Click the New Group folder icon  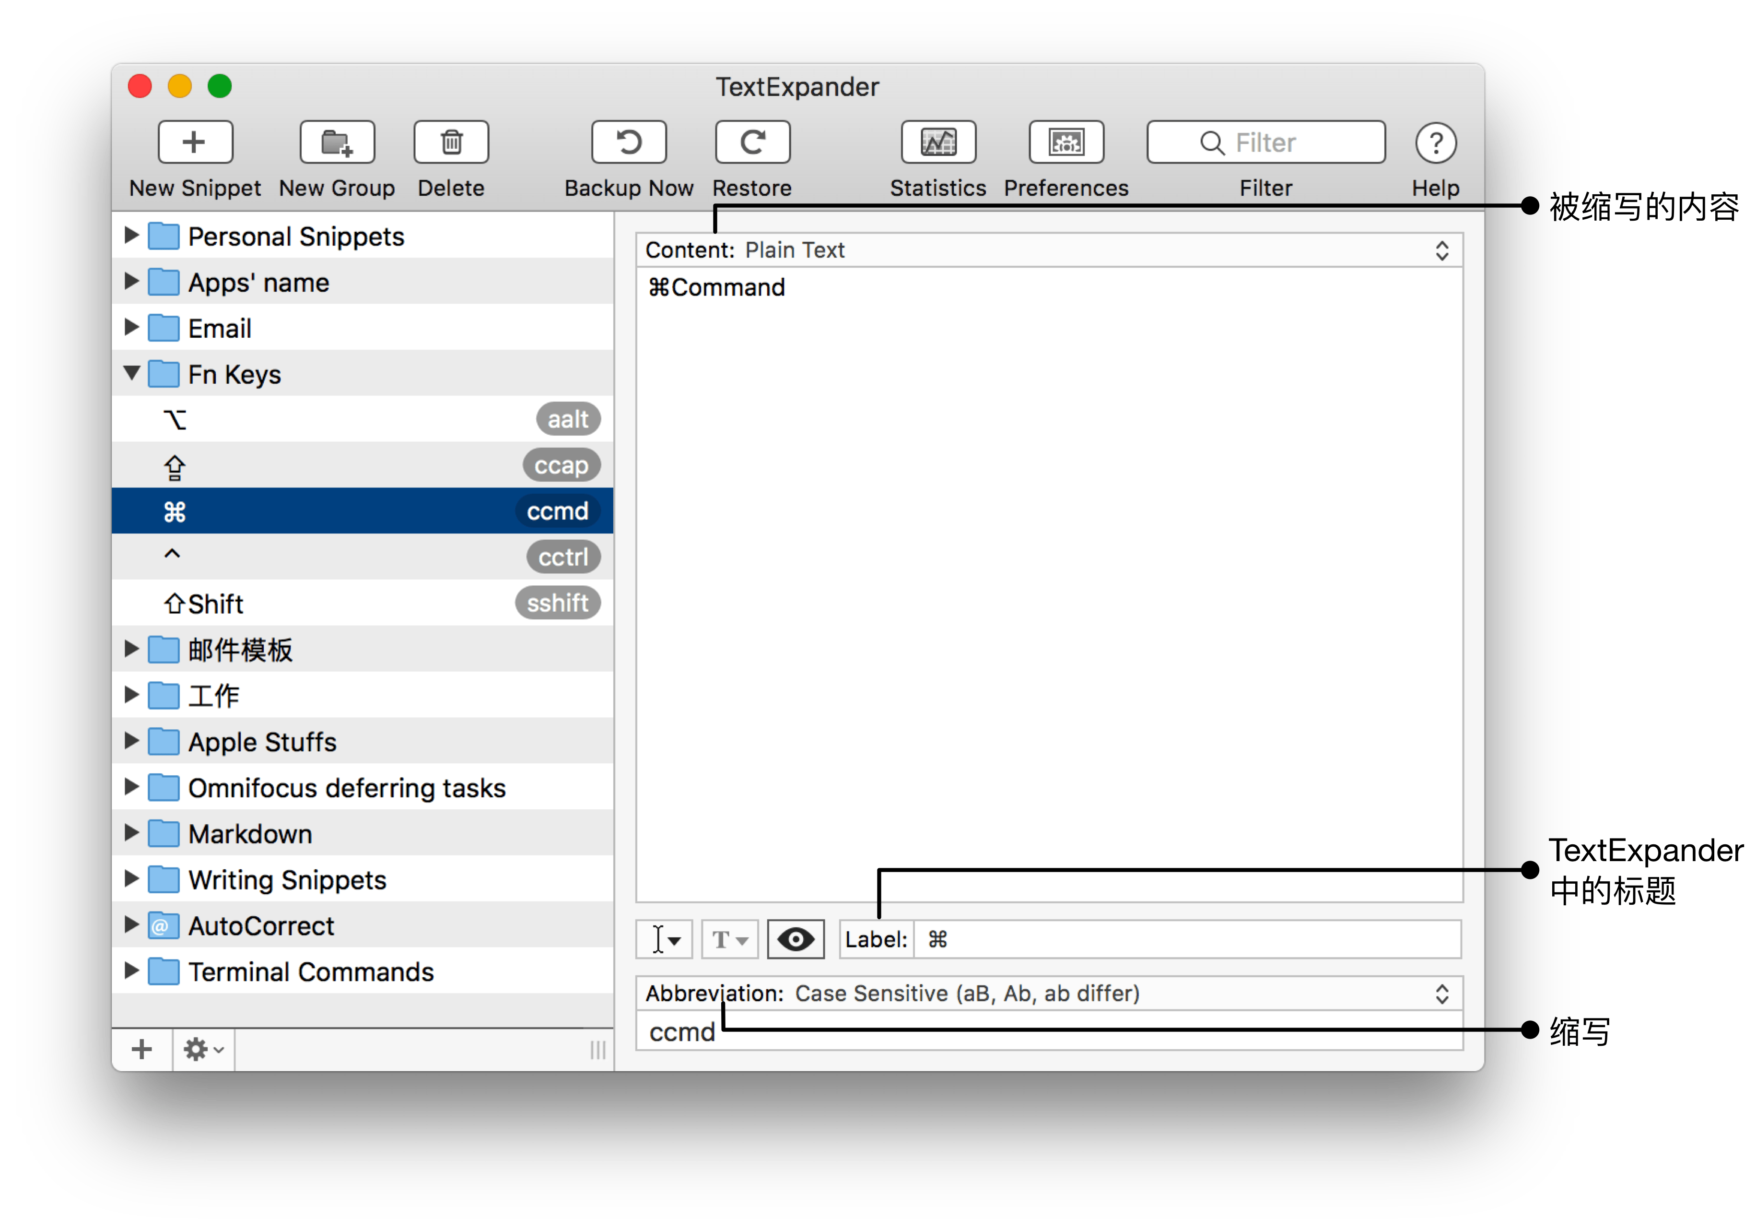[x=337, y=142]
